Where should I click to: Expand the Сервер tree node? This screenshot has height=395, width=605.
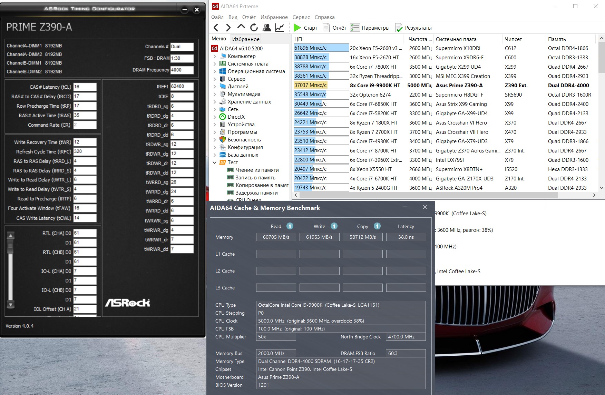click(215, 79)
